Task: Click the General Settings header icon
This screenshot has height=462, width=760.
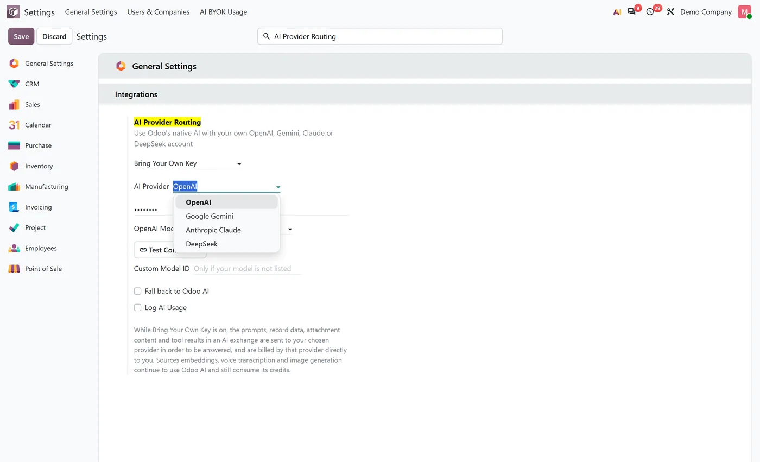Action: pos(121,66)
